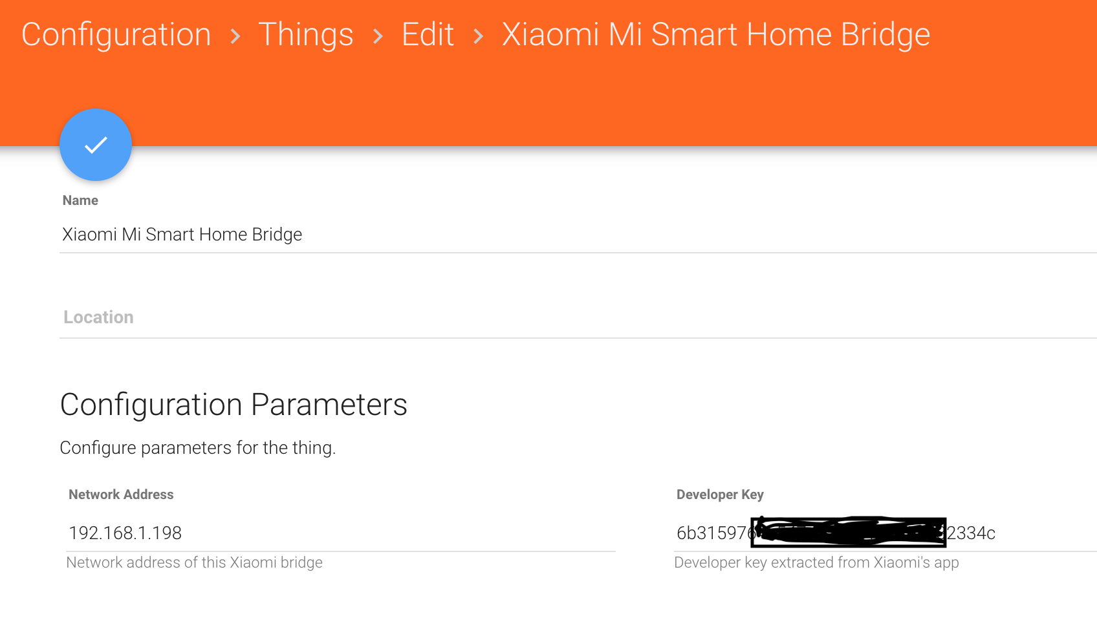Click the Network Address label

[121, 495]
